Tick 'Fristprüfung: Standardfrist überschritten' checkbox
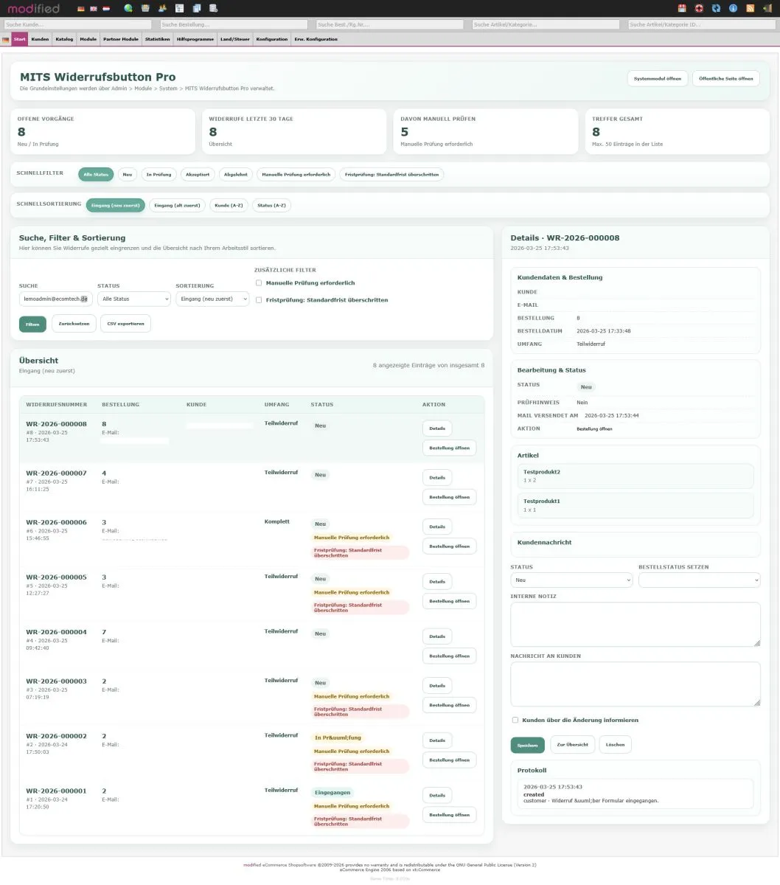Viewport: 780px width, 885px height. coord(259,300)
